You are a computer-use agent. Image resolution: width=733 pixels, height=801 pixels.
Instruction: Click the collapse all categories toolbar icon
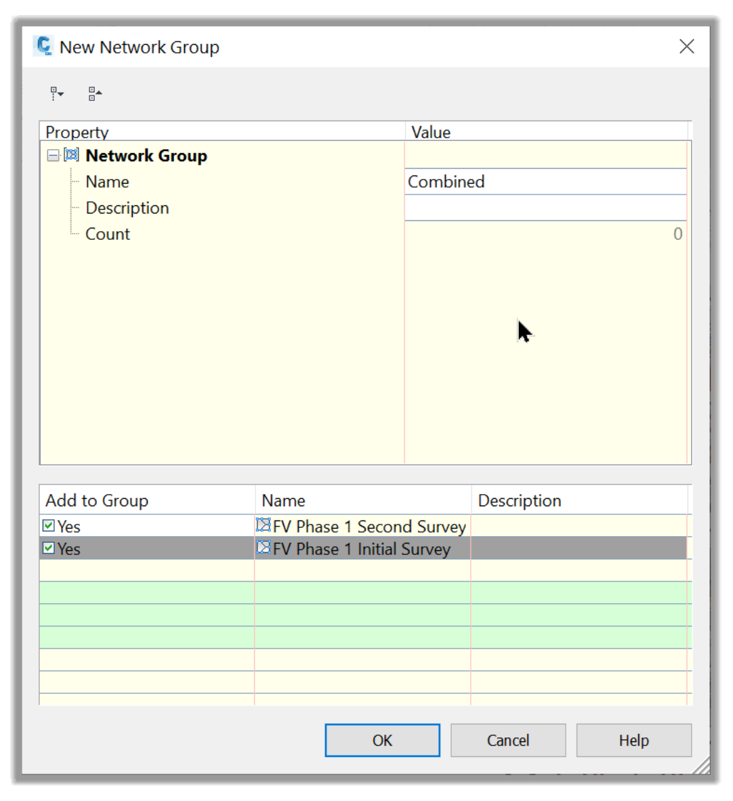click(94, 94)
